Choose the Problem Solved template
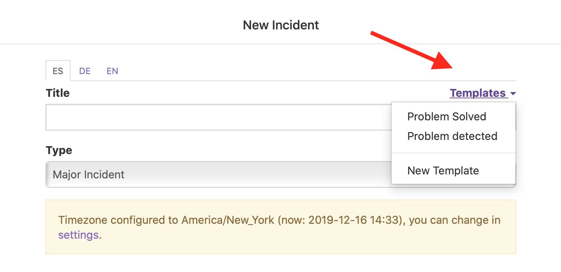 pyautogui.click(x=447, y=116)
